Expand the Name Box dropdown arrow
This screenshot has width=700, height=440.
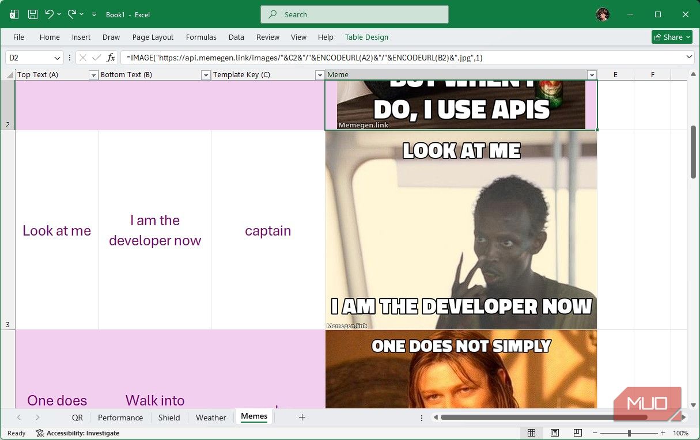[x=57, y=58]
